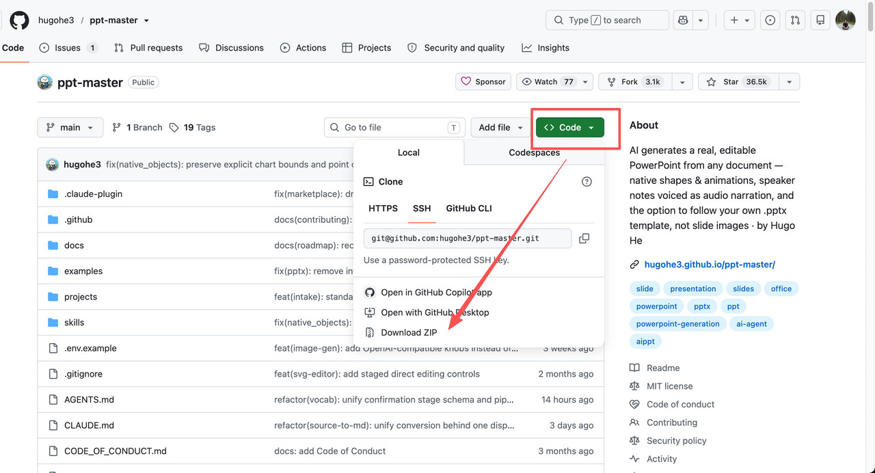Switch to the Codespaces tab
The image size is (875, 473).
pos(534,152)
